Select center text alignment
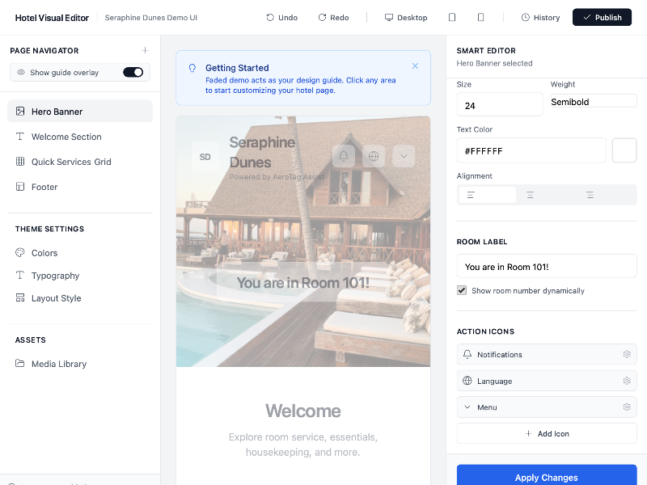Viewport: 647px width, 485px height. (x=531, y=195)
